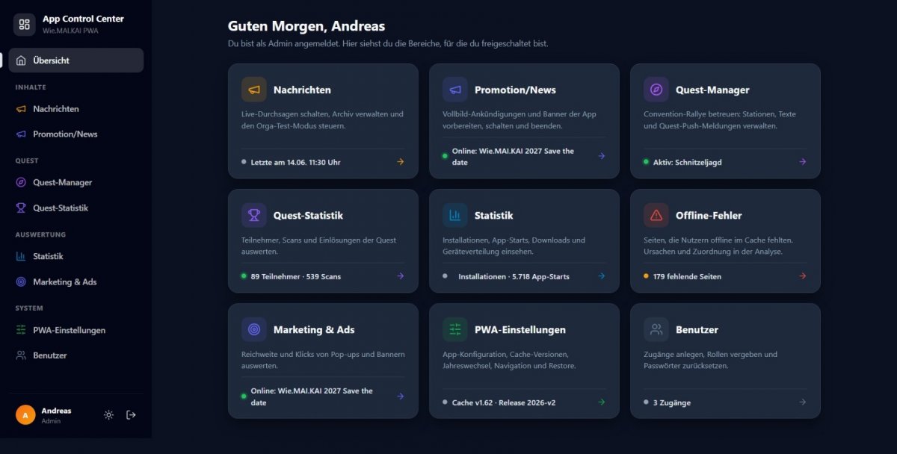Click the Marketing & Ads card title

pos(314,329)
